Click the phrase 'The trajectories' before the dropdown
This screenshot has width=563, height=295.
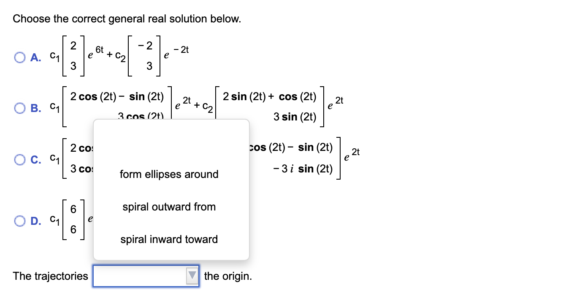click(50, 276)
